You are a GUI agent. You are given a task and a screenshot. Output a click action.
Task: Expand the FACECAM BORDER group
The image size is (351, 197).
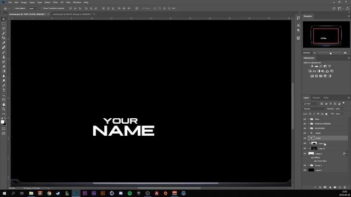pos(309,124)
